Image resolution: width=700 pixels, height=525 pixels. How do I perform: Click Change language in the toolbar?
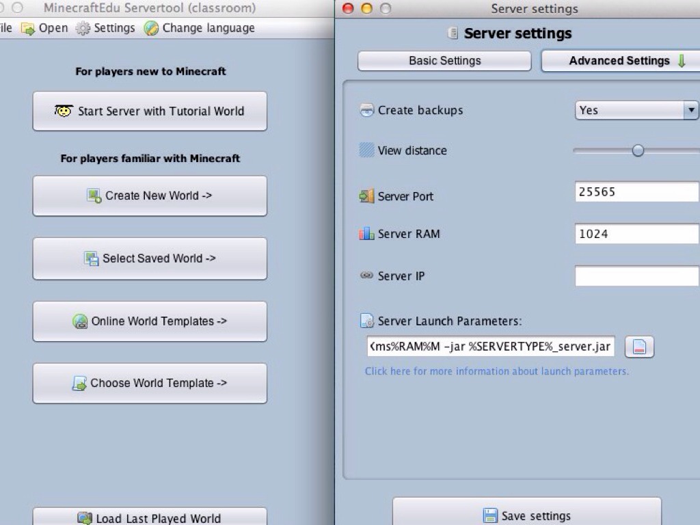click(x=199, y=28)
